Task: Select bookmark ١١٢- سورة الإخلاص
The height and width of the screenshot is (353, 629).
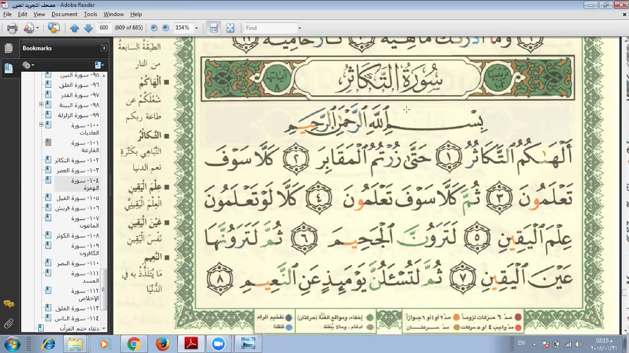Action: [85, 294]
